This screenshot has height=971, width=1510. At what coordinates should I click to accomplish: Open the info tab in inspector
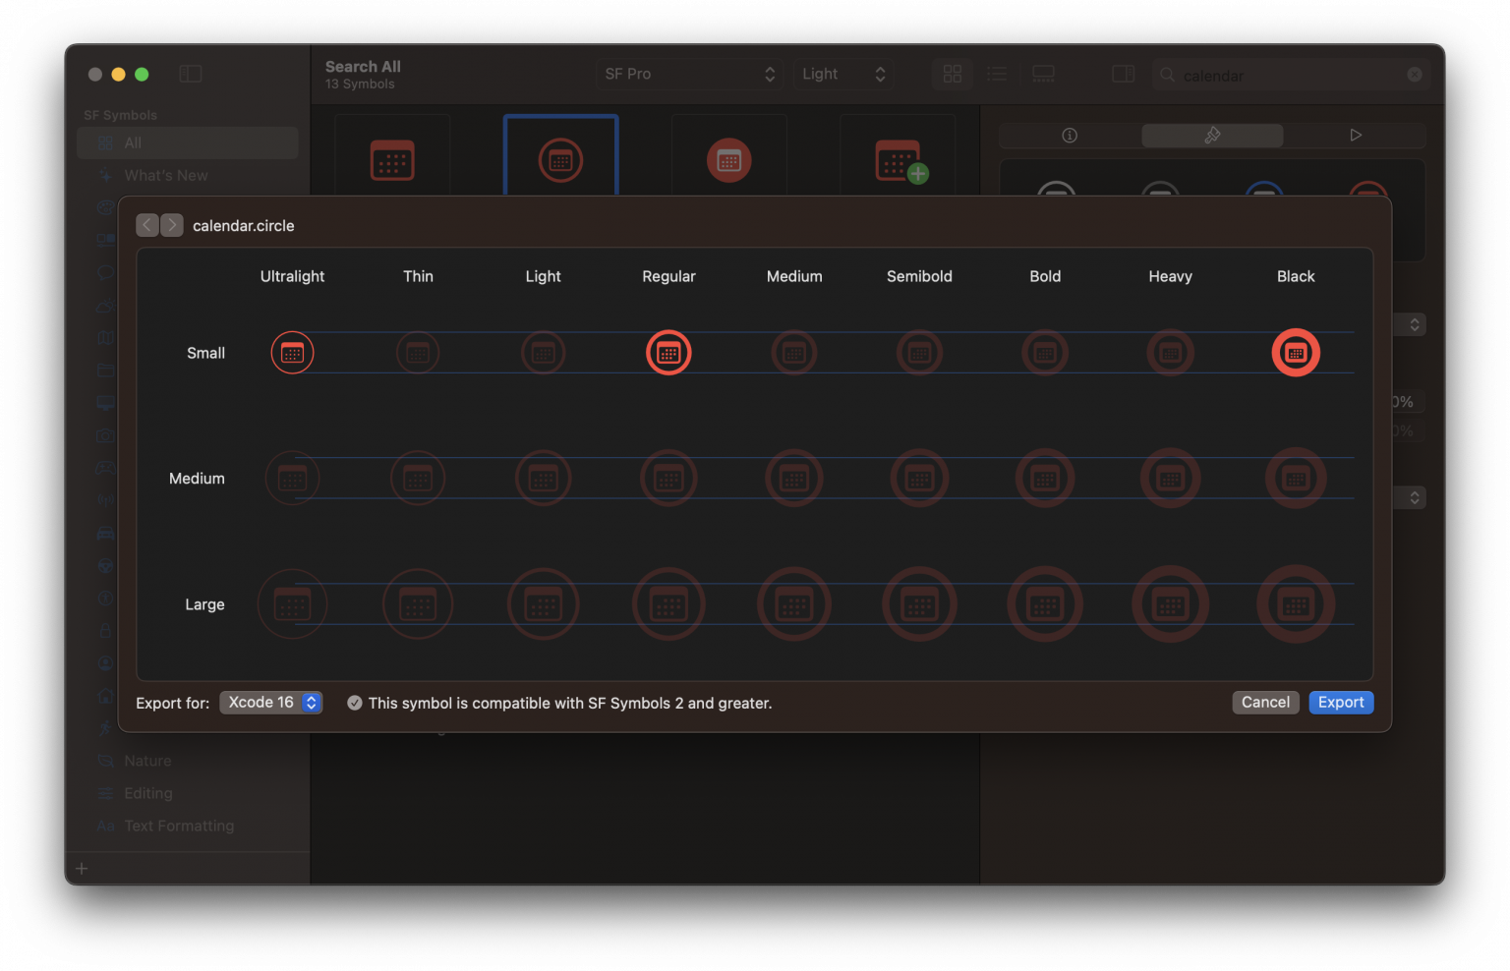[x=1070, y=136]
